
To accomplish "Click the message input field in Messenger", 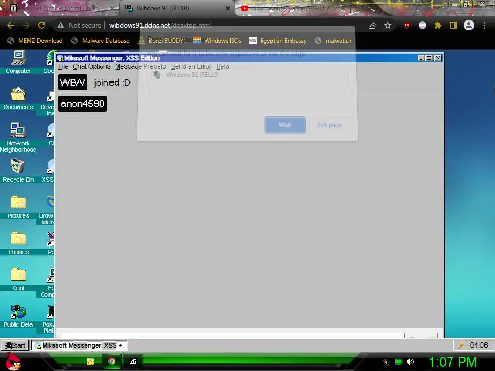I will click(x=233, y=335).
